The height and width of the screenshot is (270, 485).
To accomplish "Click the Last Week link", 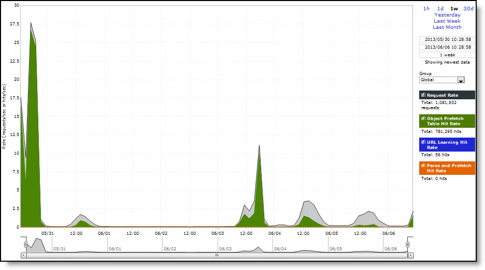I will 447,21.
